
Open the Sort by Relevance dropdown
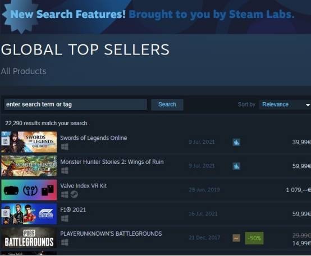(285, 104)
